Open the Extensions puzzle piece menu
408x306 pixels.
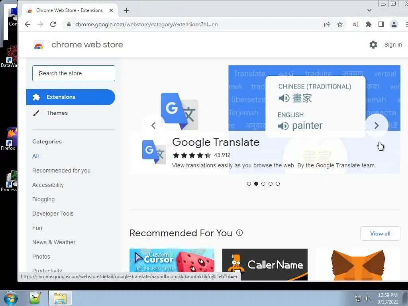click(x=369, y=24)
